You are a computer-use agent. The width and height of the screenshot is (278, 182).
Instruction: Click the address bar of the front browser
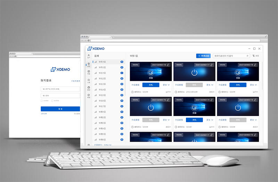175,41
